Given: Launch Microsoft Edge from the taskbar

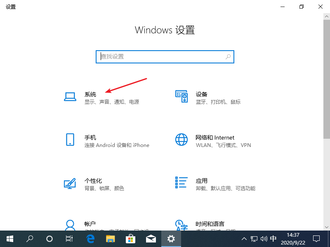Looking at the screenshot, I should click(x=90, y=239).
